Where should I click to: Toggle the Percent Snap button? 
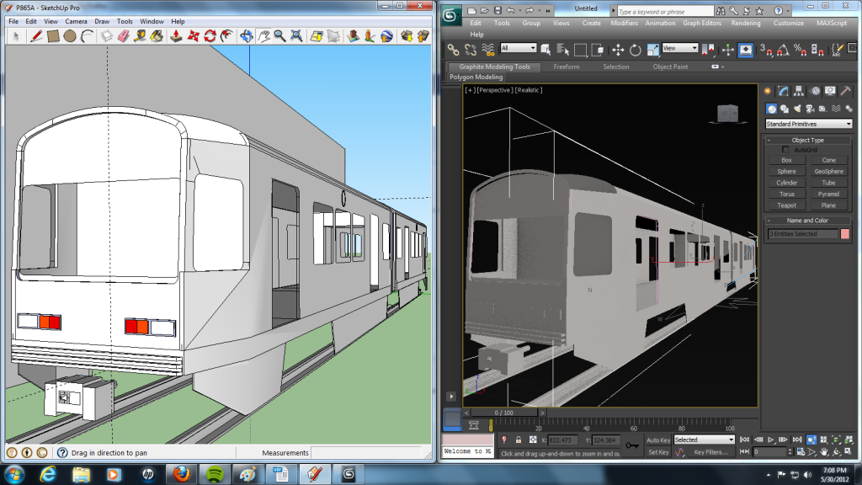(x=800, y=50)
